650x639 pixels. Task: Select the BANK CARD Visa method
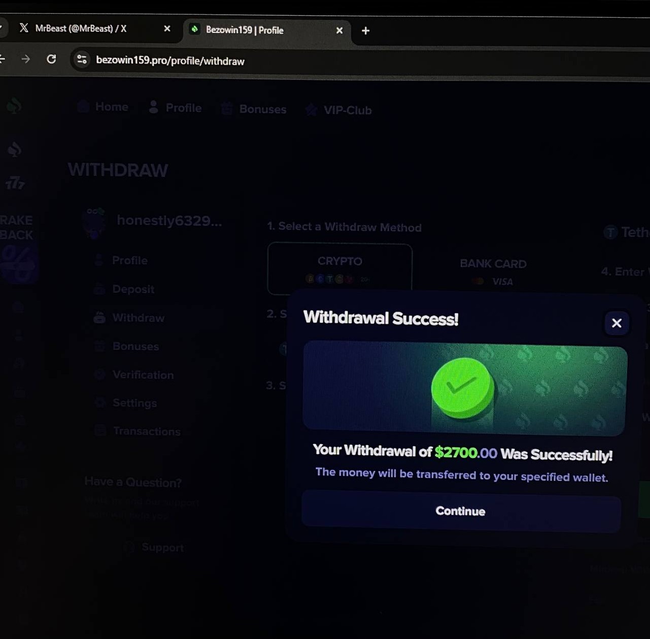(493, 271)
